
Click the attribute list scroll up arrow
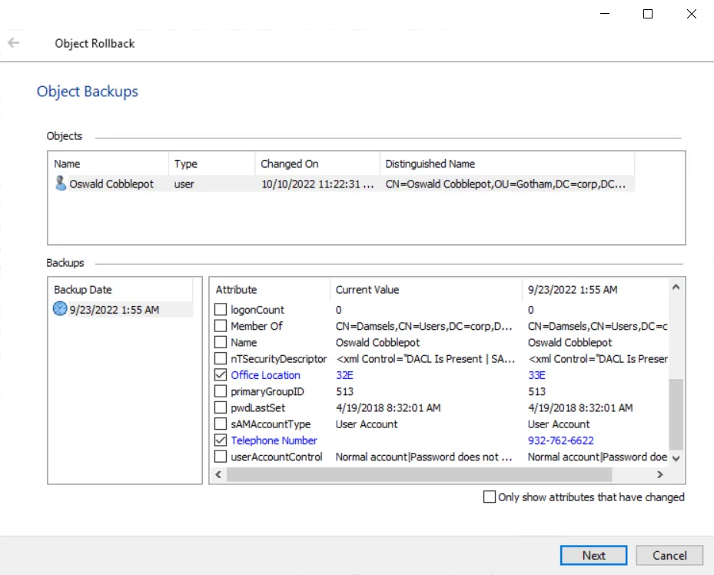point(676,287)
